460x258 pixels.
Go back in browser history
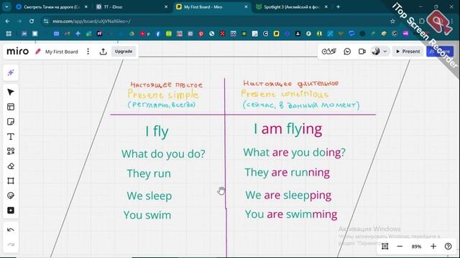tap(7, 21)
